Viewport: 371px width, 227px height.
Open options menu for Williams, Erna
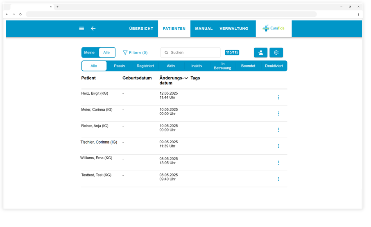tap(279, 163)
